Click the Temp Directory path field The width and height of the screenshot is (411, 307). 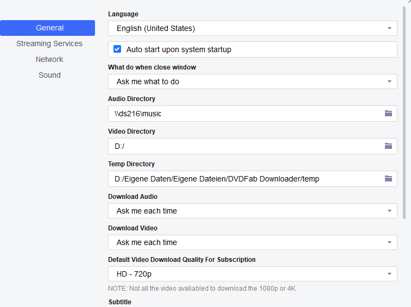[x=244, y=179]
